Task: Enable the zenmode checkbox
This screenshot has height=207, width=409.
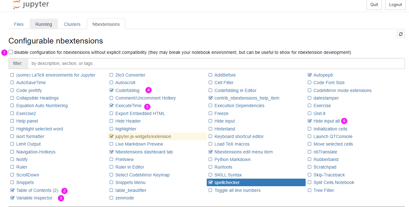Action: point(111,198)
